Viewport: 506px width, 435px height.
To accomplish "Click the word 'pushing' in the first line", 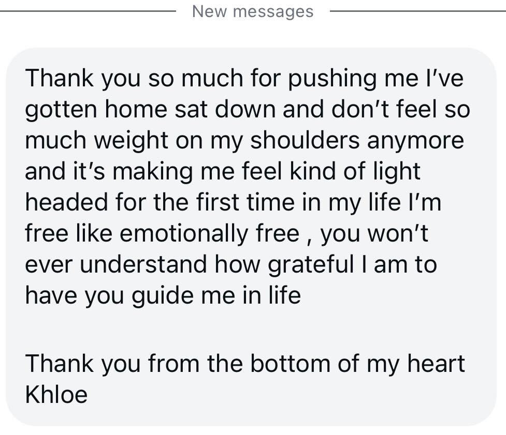I will 332,79.
